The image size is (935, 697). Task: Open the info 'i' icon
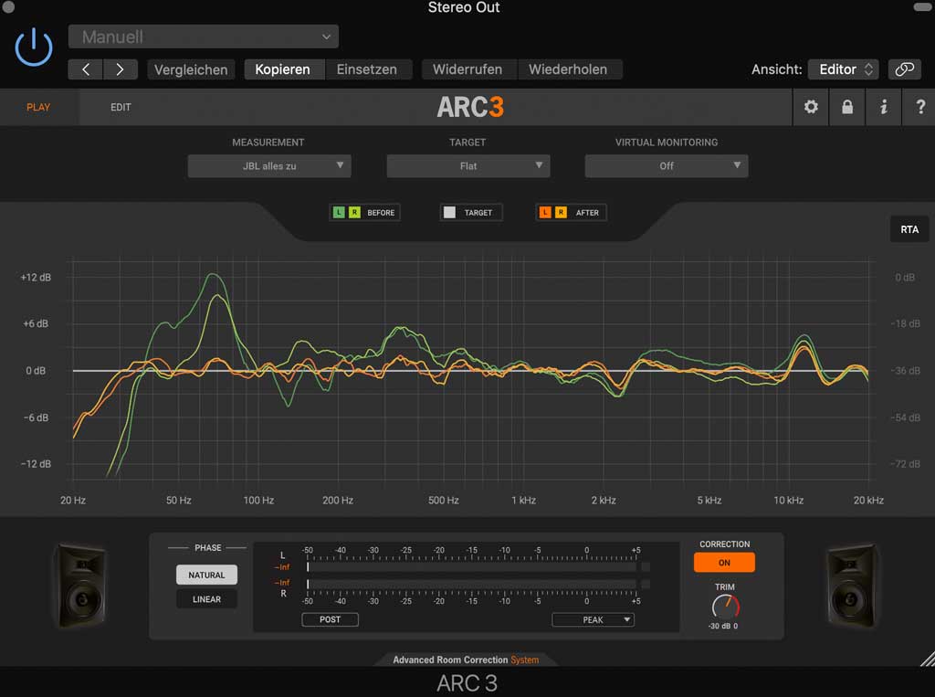883,107
